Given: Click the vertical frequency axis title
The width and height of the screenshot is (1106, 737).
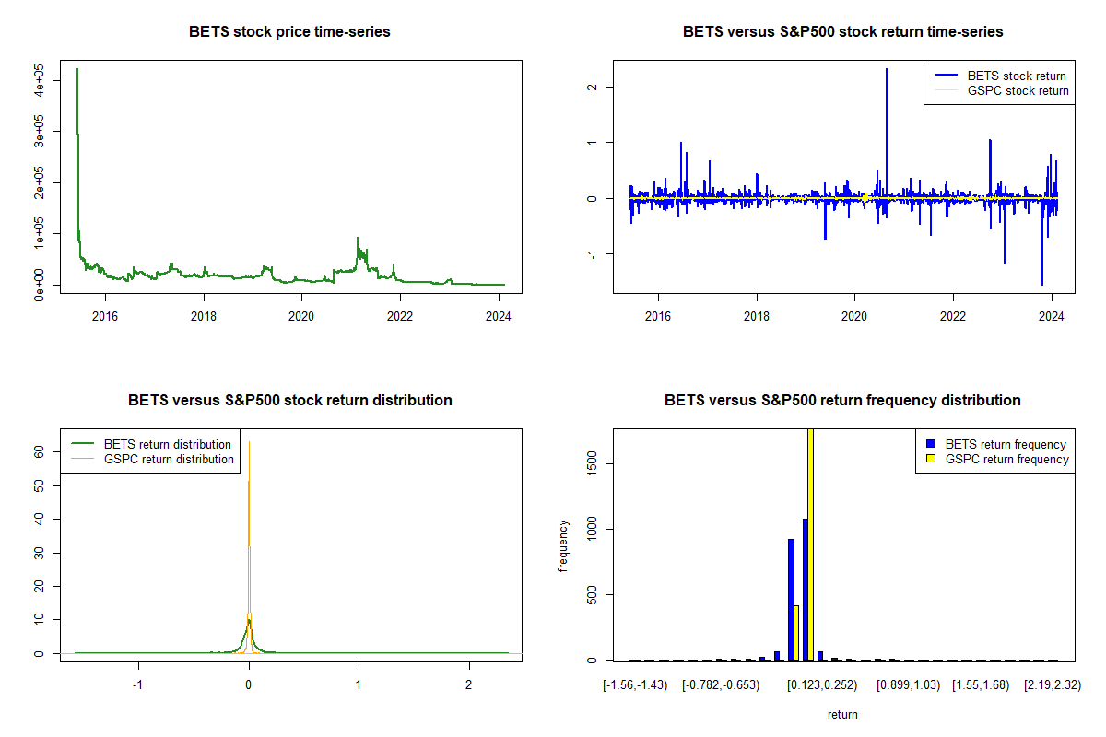Looking at the screenshot, I should click(x=563, y=545).
